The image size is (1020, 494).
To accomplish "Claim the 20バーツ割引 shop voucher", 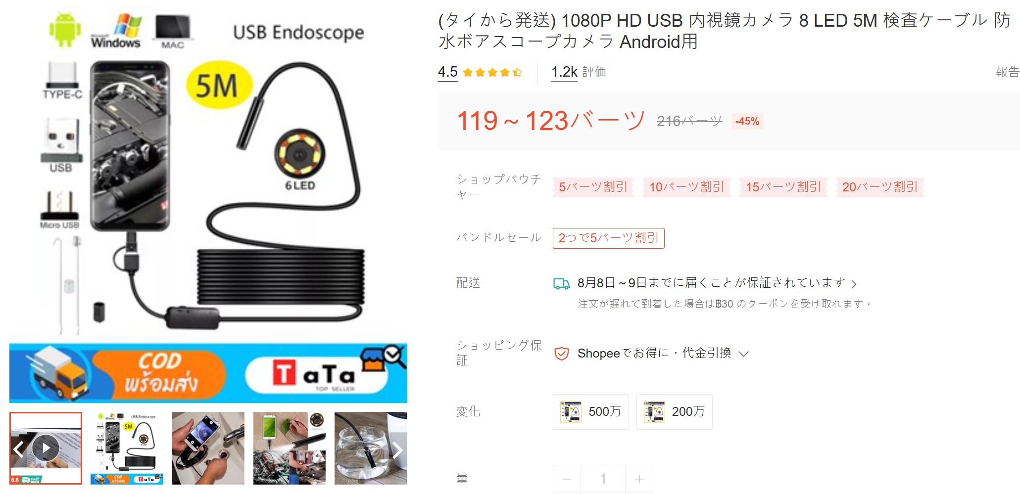I will pyautogui.click(x=880, y=187).
